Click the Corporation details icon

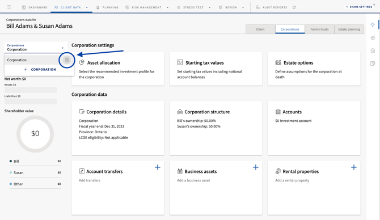pyautogui.click(x=82, y=112)
